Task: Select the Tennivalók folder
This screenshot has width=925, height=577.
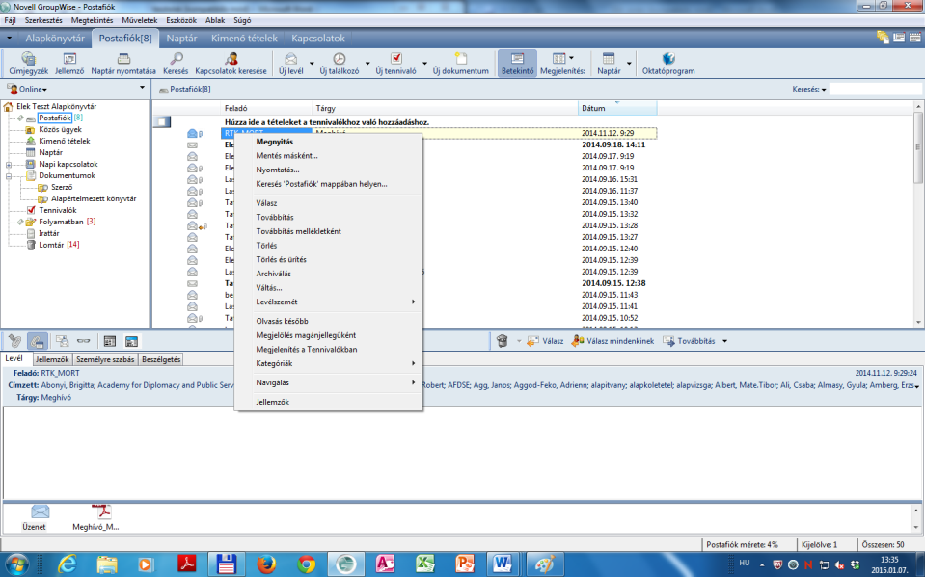Action: 57,210
